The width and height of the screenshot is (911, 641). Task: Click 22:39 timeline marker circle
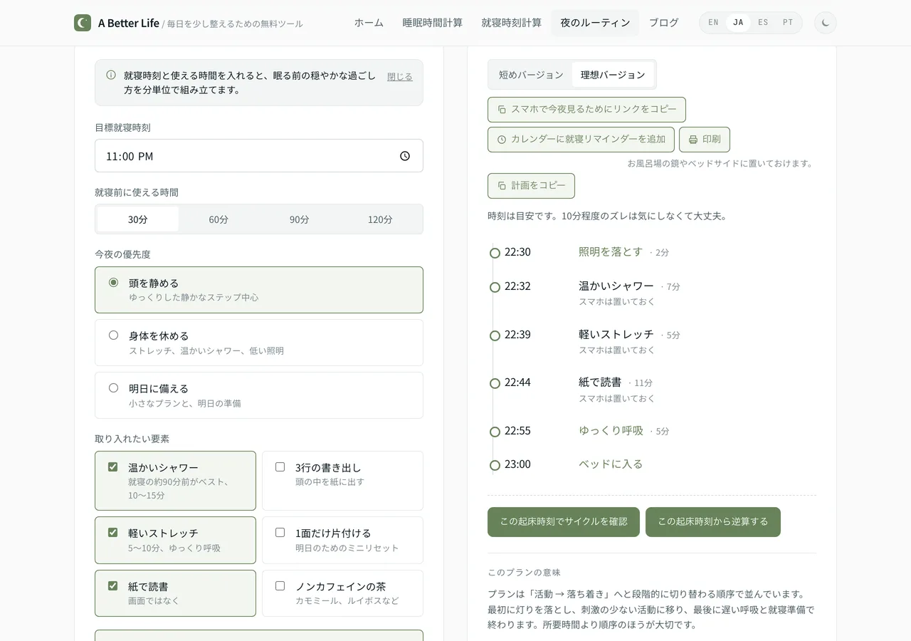tap(495, 335)
